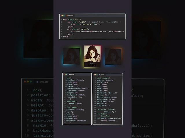Click the background: rgba(...1); line

tap(107, 93)
